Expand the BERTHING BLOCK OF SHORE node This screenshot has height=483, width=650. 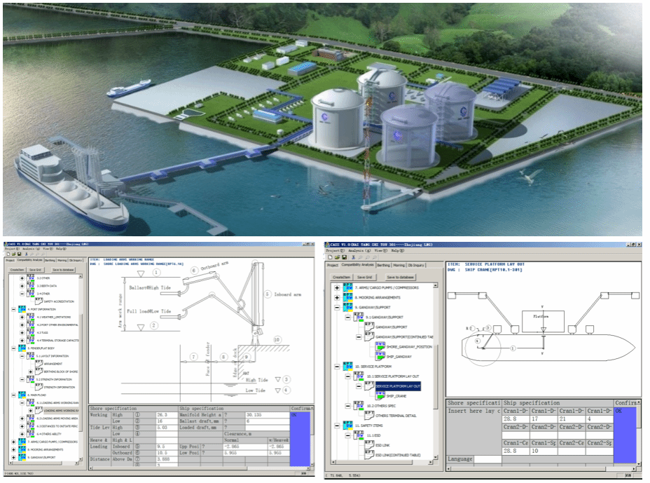(x=32, y=371)
